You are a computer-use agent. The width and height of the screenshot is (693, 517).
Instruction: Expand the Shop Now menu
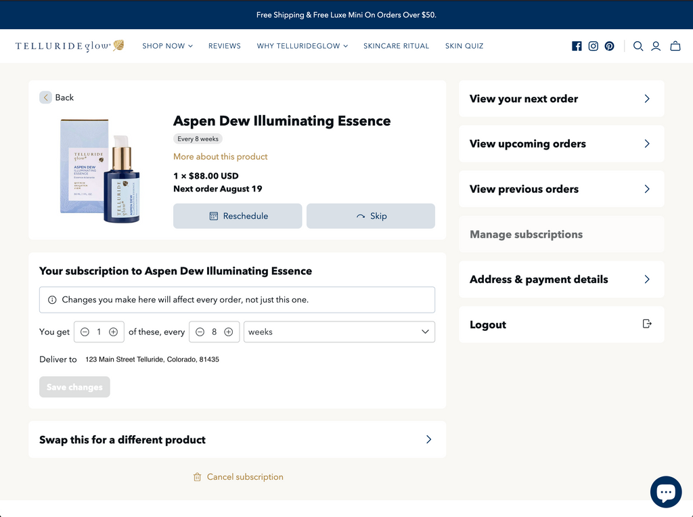pos(168,46)
